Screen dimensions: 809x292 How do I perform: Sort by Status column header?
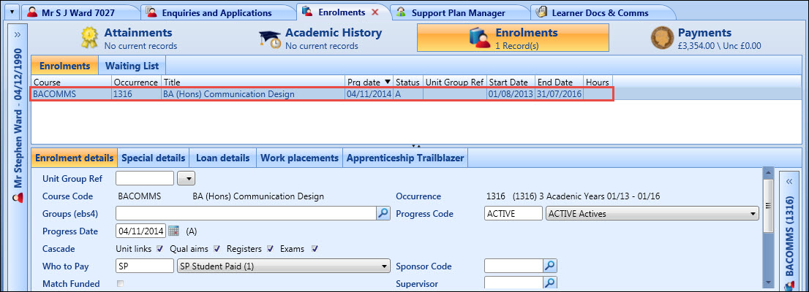tap(407, 82)
